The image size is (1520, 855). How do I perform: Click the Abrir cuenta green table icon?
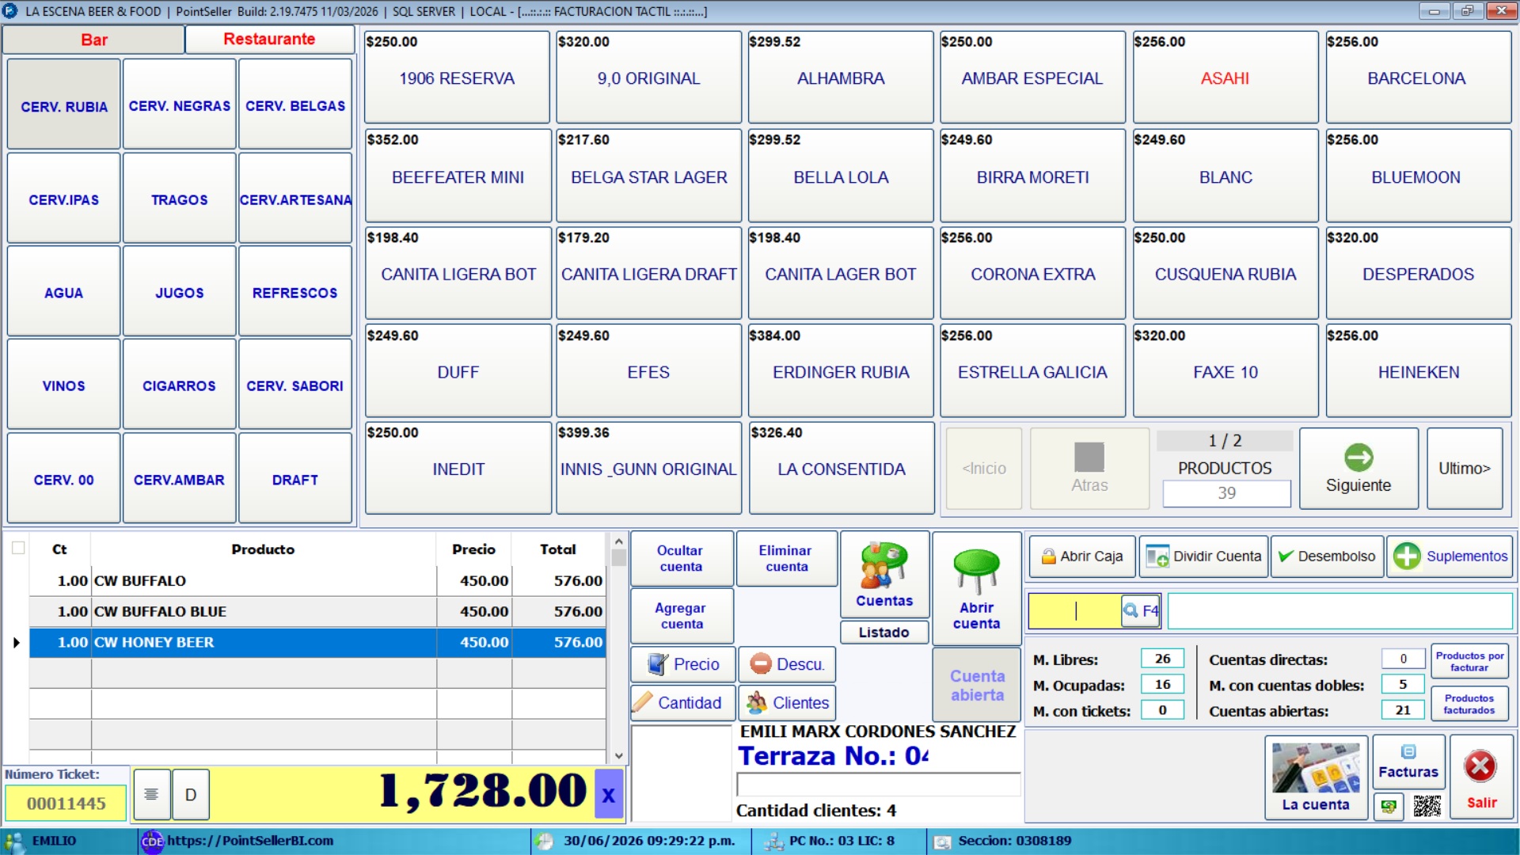pyautogui.click(x=976, y=589)
